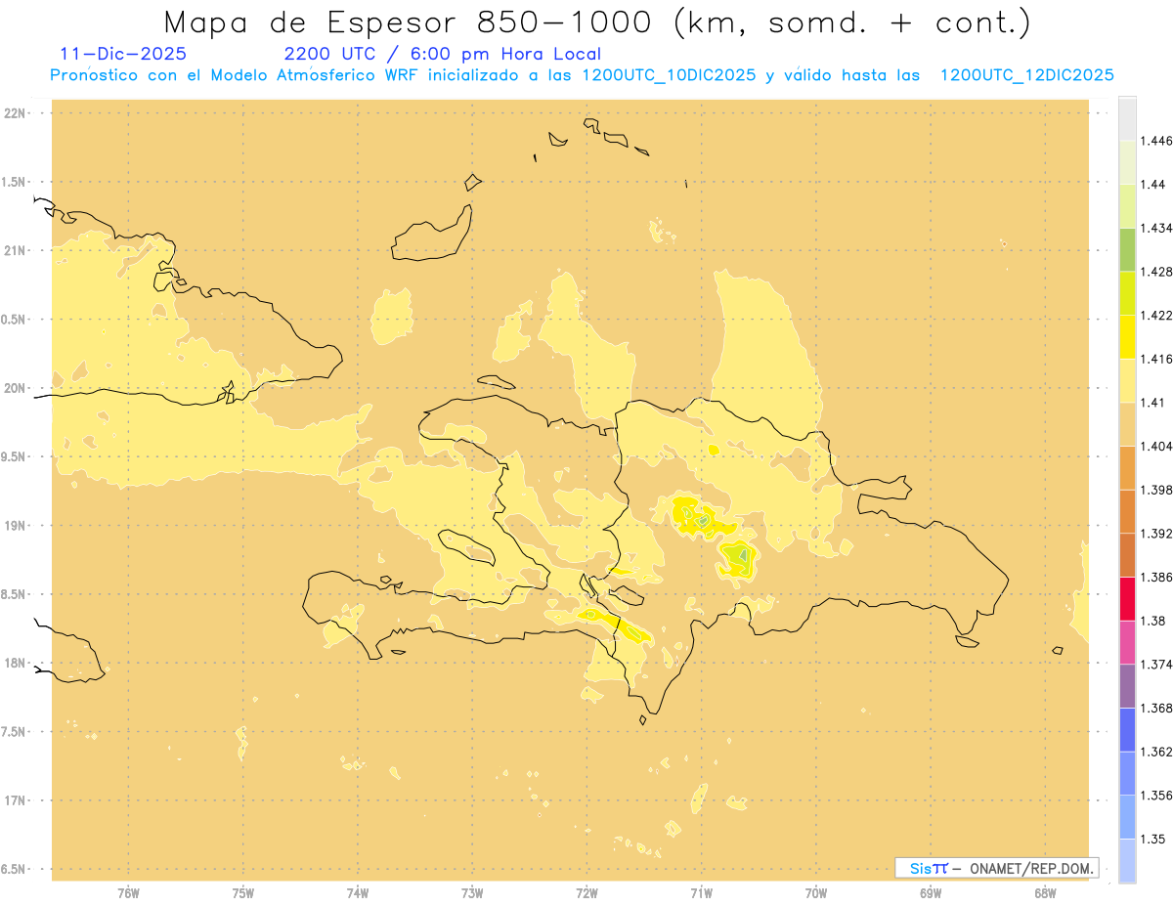The height and width of the screenshot is (906, 1173).
Task: Click the colorbar value '1.398'
Action: [x=1155, y=490]
